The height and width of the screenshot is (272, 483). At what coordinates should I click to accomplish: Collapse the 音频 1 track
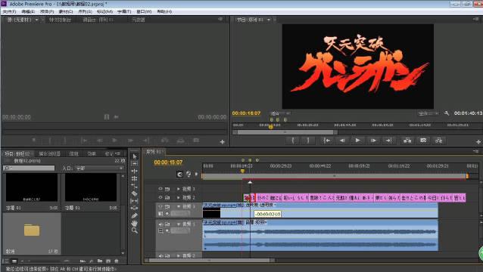(179, 224)
